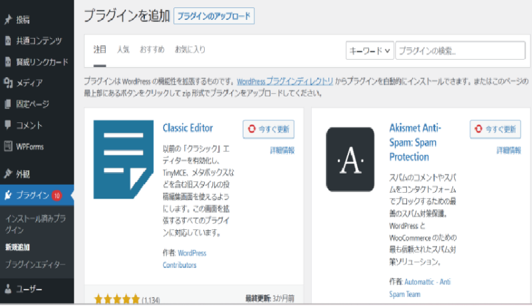Viewport: 532px width, 307px height.
Task: Open 詳細情報 for Akismet
Action: tap(509, 150)
